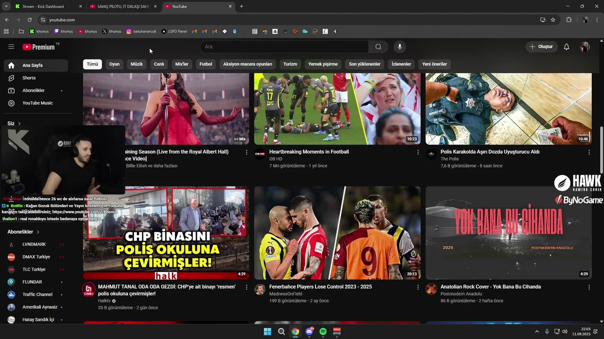This screenshot has height=339, width=604.
Task: Open YouTube account avatar menu
Action: (585, 47)
